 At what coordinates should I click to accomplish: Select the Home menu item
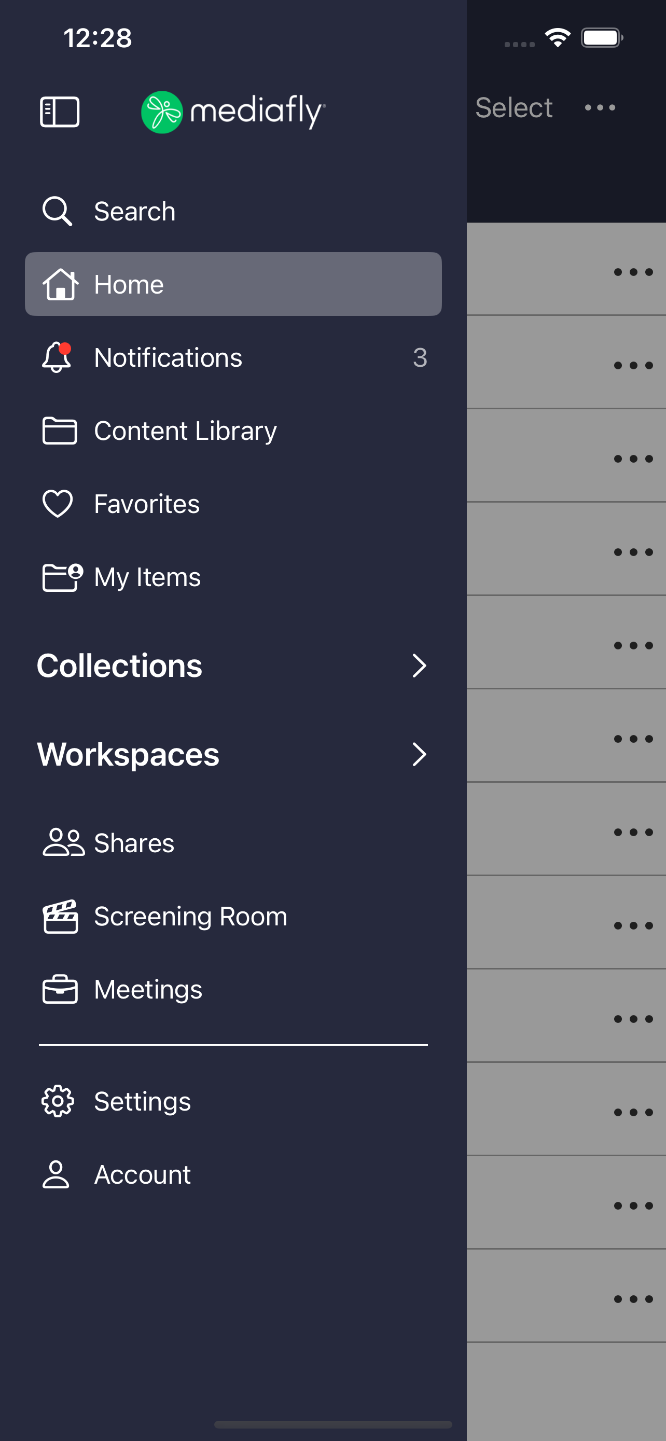(233, 284)
